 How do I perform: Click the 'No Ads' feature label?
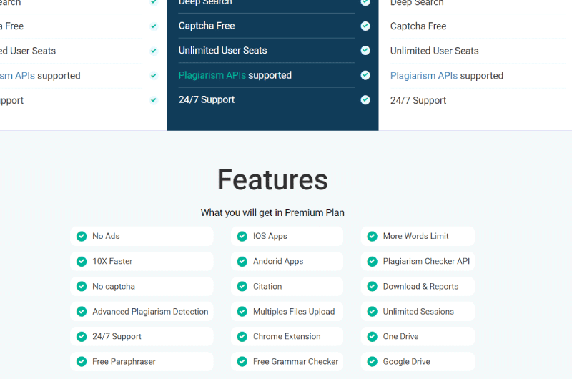pyautogui.click(x=106, y=236)
